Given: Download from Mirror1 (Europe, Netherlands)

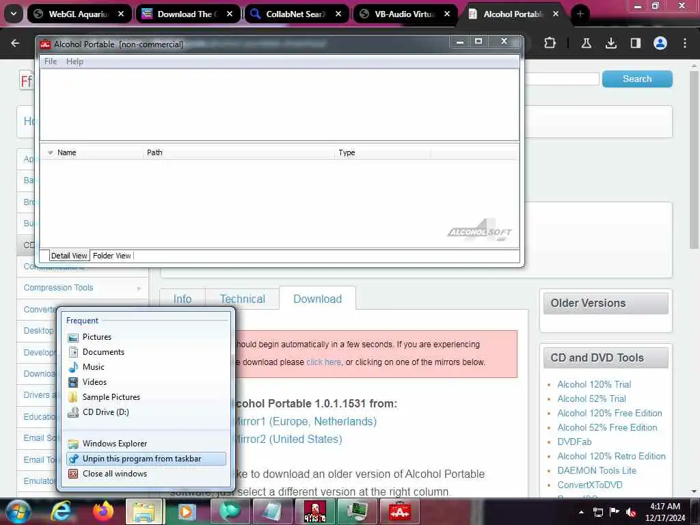Looking at the screenshot, I should 306,421.
